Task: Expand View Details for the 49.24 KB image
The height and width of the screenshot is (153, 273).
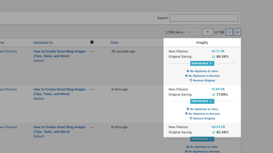Action: 202,139
